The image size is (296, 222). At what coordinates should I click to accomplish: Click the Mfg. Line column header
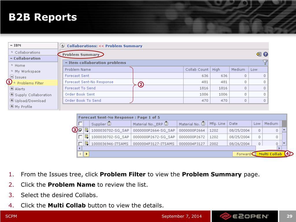[217, 124]
